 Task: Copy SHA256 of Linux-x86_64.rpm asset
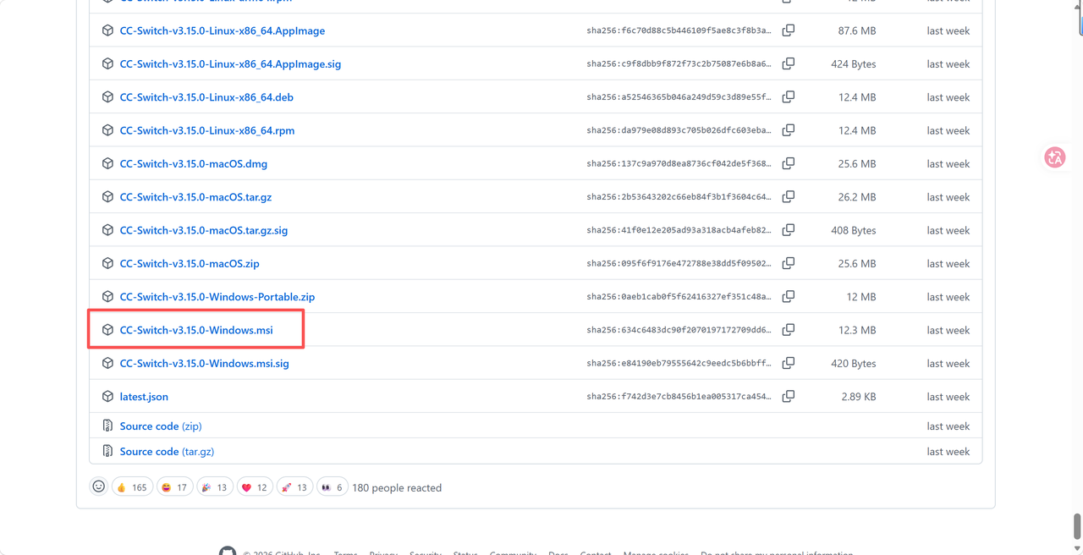pyautogui.click(x=788, y=130)
